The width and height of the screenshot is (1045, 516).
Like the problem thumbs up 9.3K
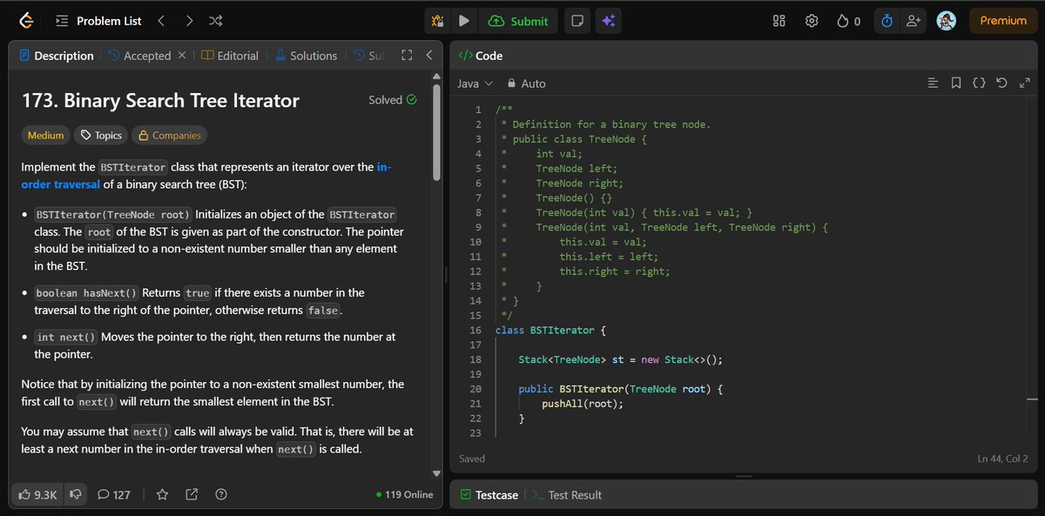pyautogui.click(x=37, y=494)
